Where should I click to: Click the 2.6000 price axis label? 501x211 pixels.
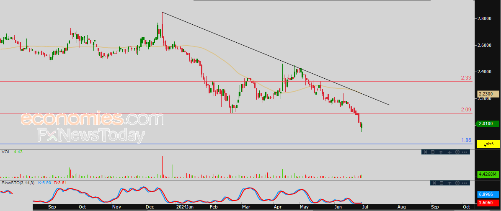[484, 45]
